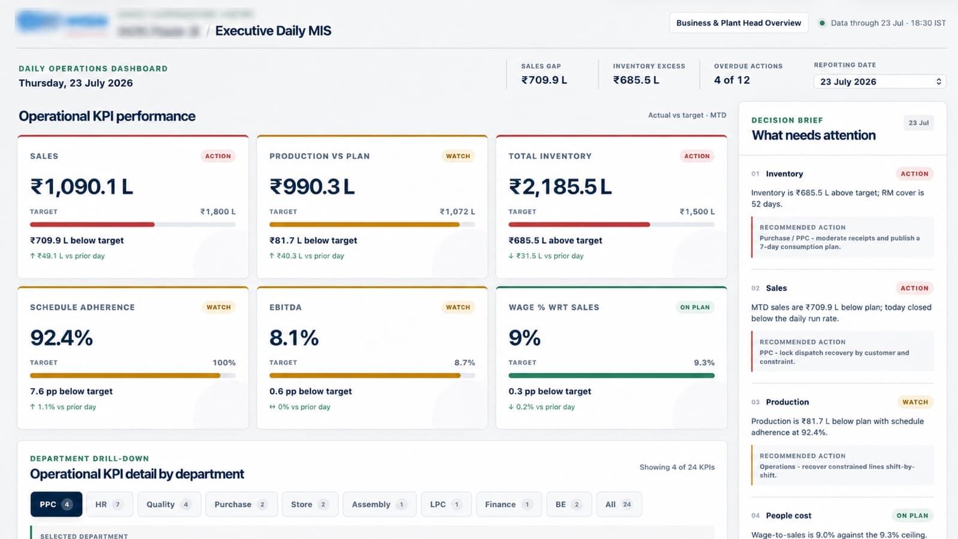Screen dimensions: 958x539
Task: Open the Assembly department tab
Action: click(x=380, y=504)
